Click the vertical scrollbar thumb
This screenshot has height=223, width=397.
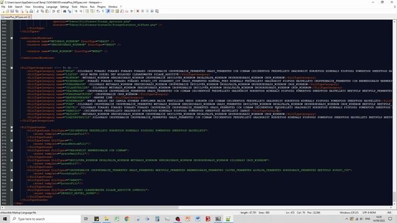tap(395, 197)
